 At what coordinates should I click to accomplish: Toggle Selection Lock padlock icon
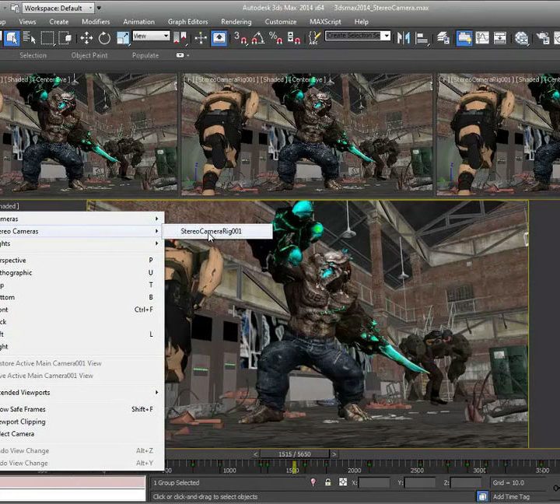(x=328, y=482)
